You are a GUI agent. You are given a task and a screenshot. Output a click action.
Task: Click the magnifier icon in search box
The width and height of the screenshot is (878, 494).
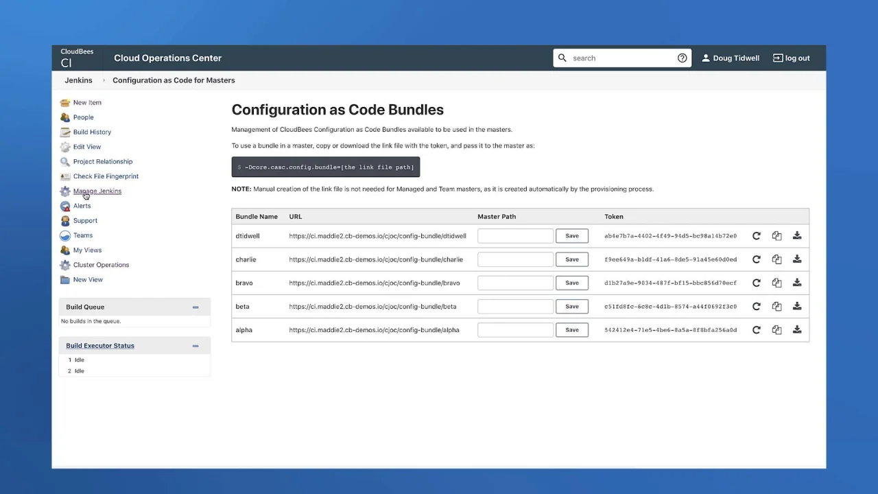point(562,58)
